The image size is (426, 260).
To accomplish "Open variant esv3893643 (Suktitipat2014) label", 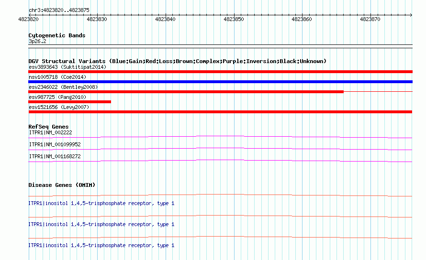I will coord(67,67).
